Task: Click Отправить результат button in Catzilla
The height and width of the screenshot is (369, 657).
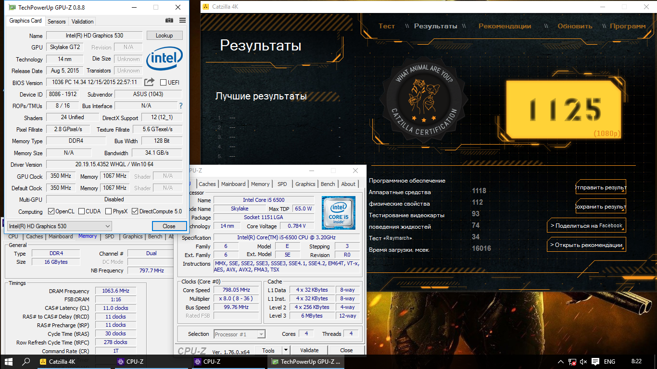Action: coord(601,187)
